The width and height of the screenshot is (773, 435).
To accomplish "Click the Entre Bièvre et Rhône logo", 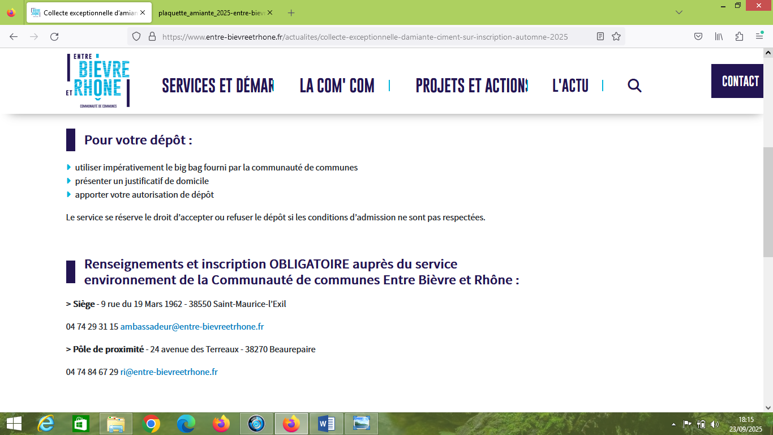I will click(98, 80).
